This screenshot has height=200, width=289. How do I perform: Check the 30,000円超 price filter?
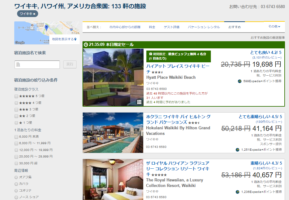point(16,163)
